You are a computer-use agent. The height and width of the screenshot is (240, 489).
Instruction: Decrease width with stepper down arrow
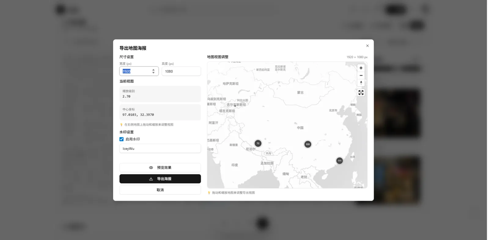point(153,73)
